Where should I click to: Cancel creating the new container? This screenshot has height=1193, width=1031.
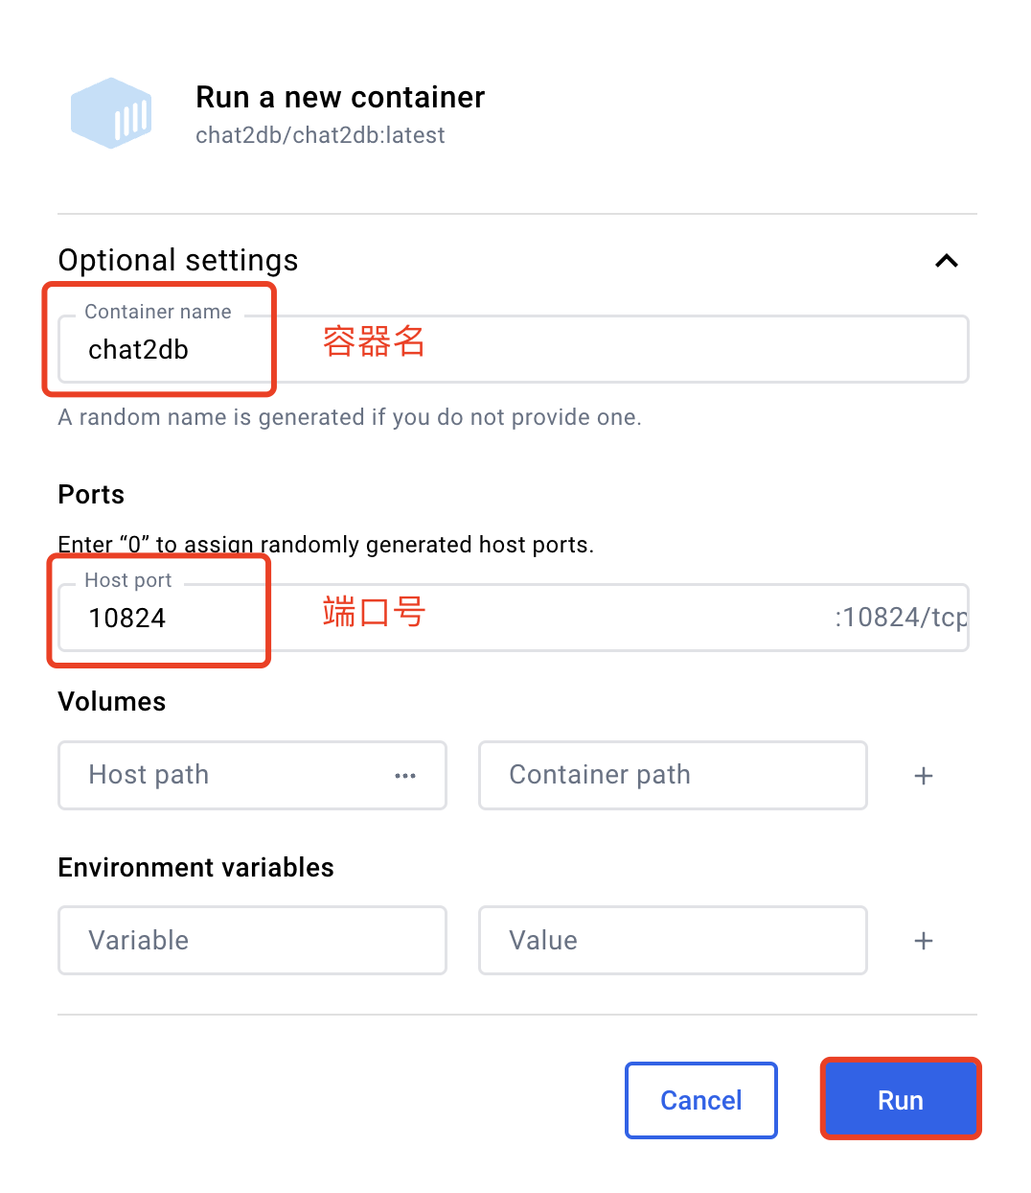[x=700, y=1100]
